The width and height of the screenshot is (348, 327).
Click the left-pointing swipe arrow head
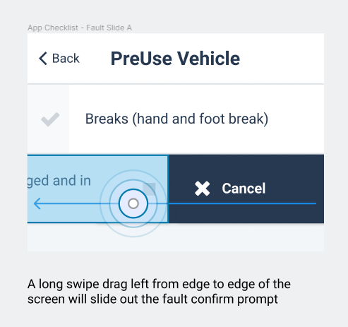point(37,203)
